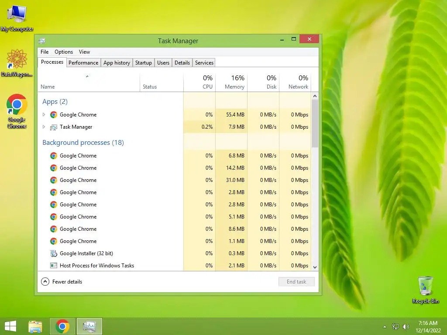Switch to the Startup tab
447x335 pixels.
click(143, 63)
